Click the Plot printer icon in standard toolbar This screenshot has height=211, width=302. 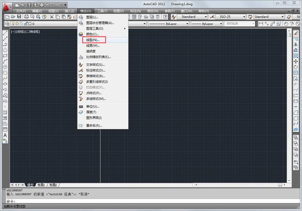(x=27, y=16)
